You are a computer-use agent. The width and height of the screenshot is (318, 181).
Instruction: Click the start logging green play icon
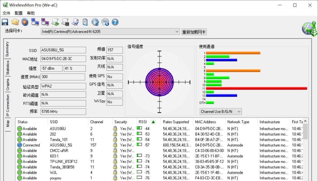tap(55, 22)
